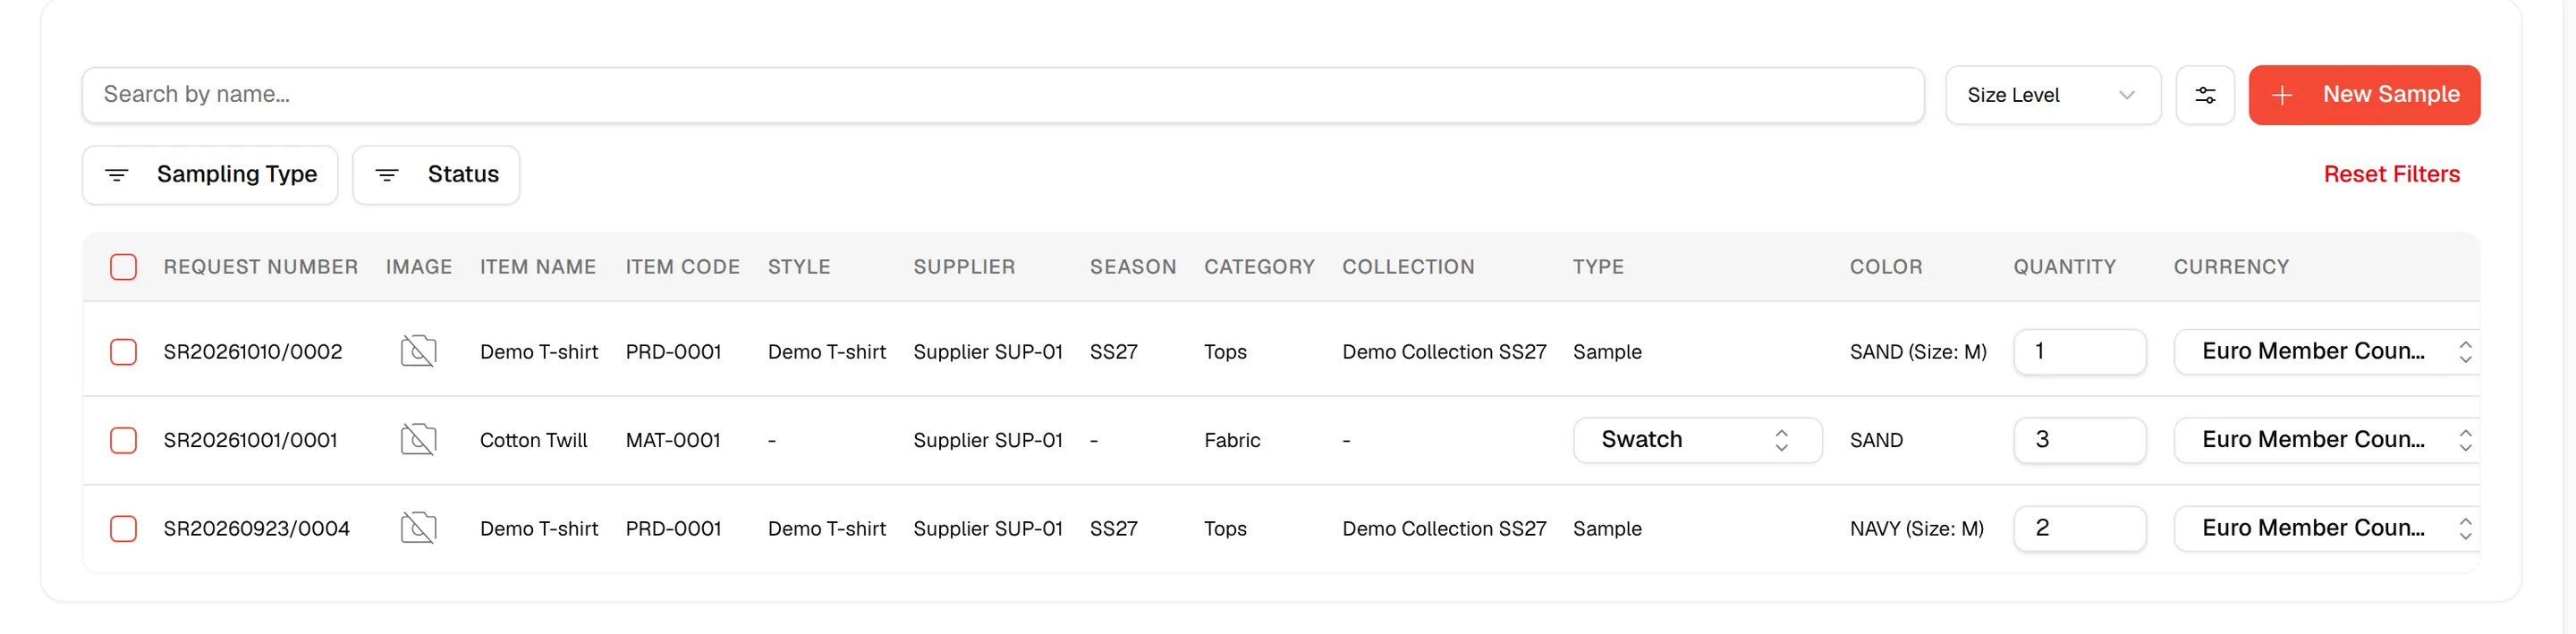Click the Fabric category cell
Screen dimensions: 2576x634
click(1232, 440)
